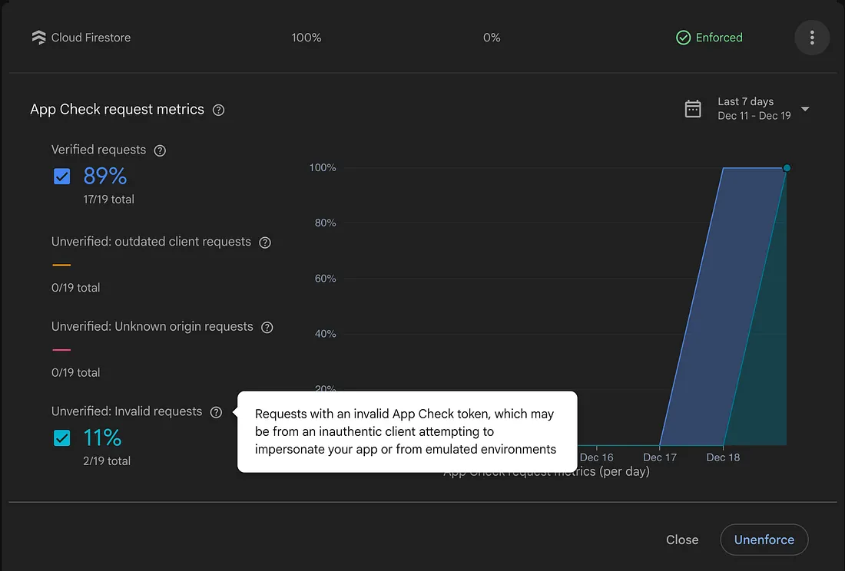845x571 pixels.
Task: Click the green Enforced checkmark icon
Action: (x=684, y=38)
